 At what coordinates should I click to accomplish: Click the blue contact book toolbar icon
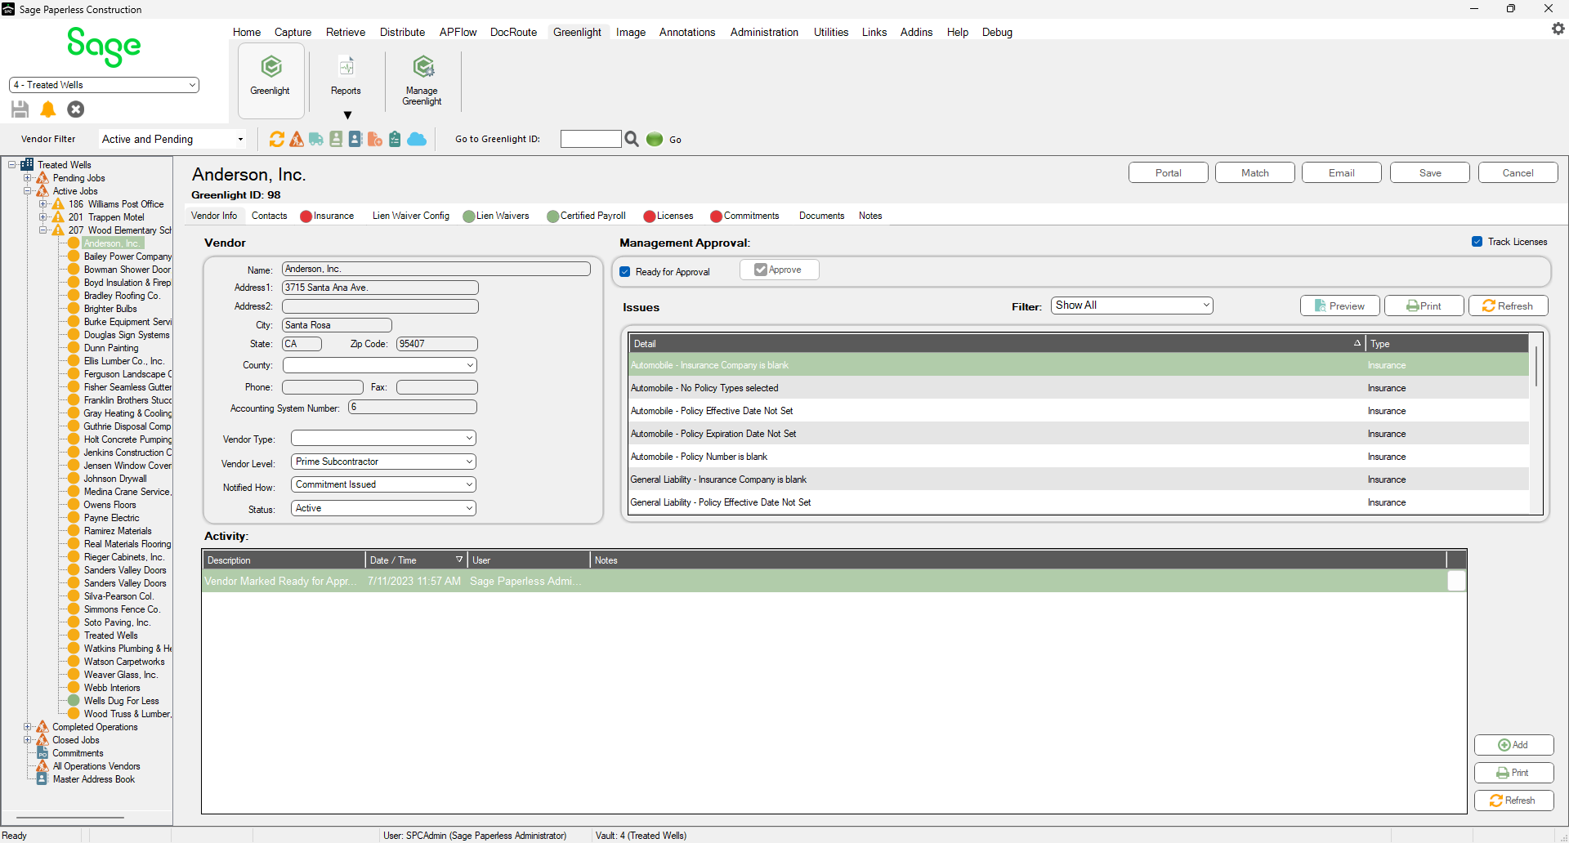355,139
